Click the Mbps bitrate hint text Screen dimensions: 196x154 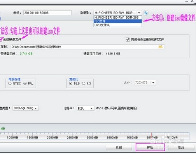[116, 108]
